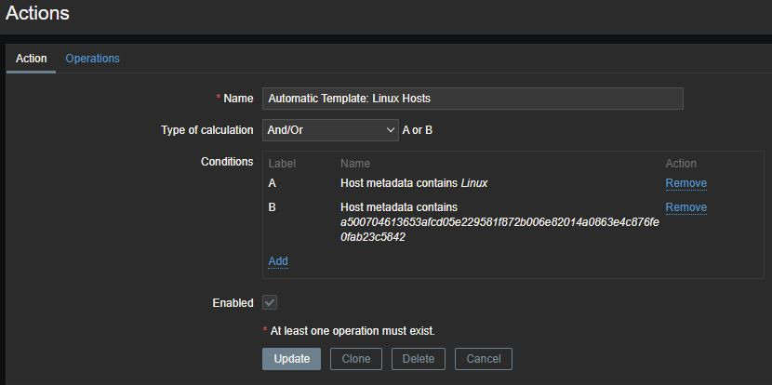This screenshot has width=772, height=385.
Task: Switch to the Operations tab
Action: pos(92,58)
